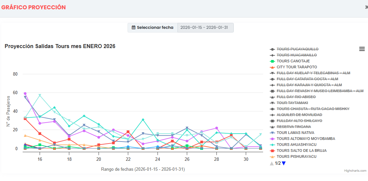Go to next legend page arrow
This screenshot has width=368, height=181.
[x=284, y=163]
